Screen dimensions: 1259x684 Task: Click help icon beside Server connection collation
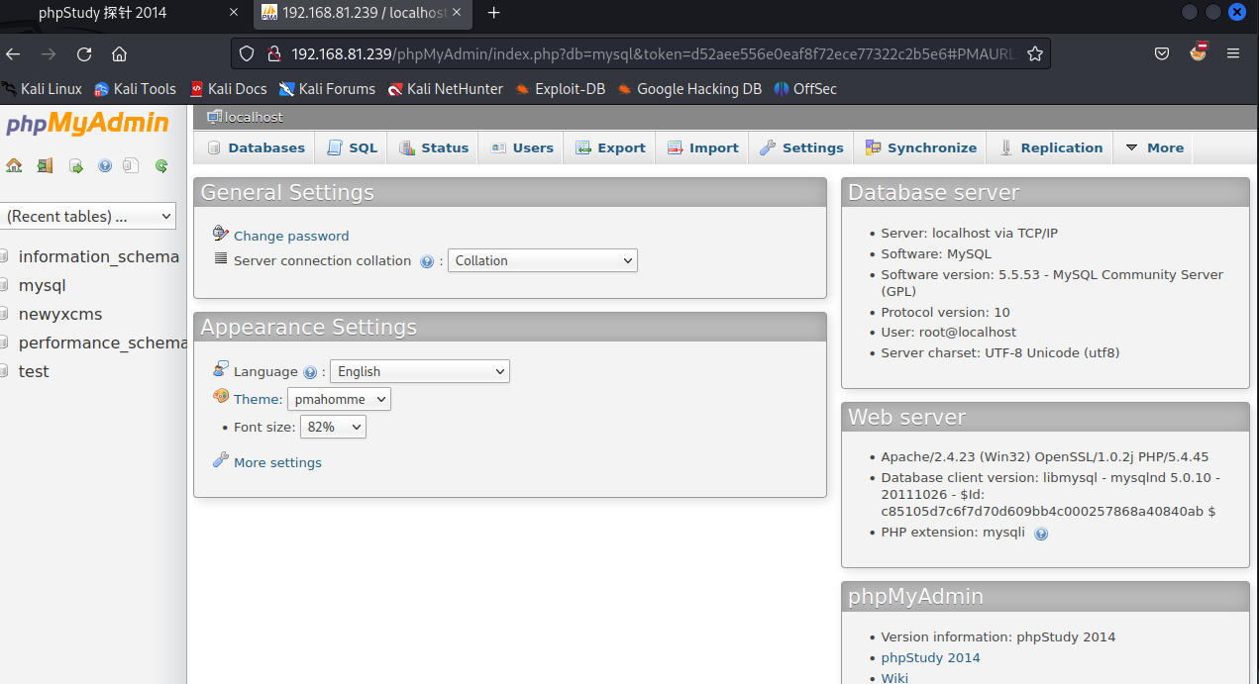427,261
